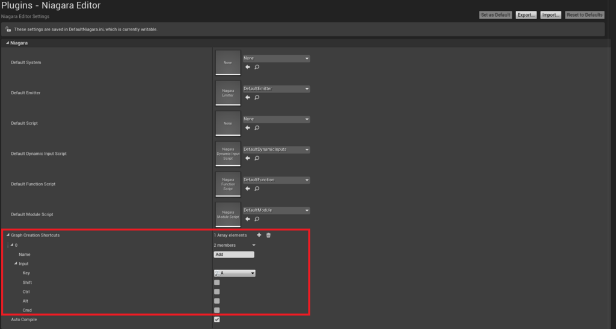The width and height of the screenshot is (616, 329).
Task: Open Default System asset dropdown
Action: (277, 58)
